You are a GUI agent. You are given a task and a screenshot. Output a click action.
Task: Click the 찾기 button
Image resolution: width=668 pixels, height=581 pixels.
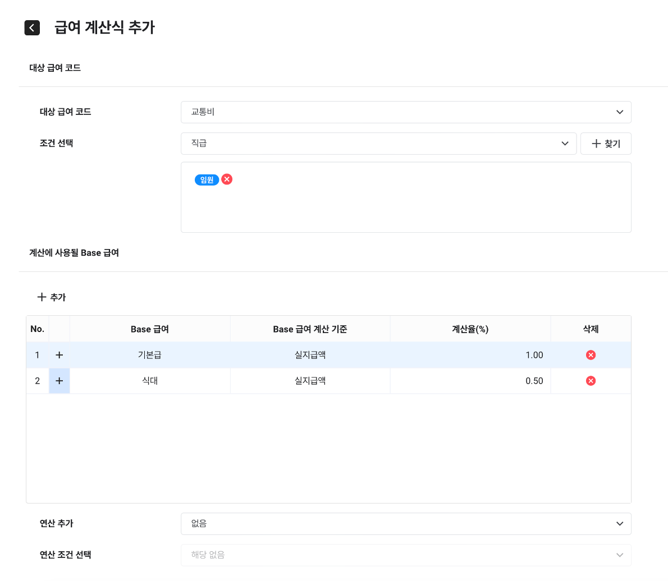click(606, 144)
